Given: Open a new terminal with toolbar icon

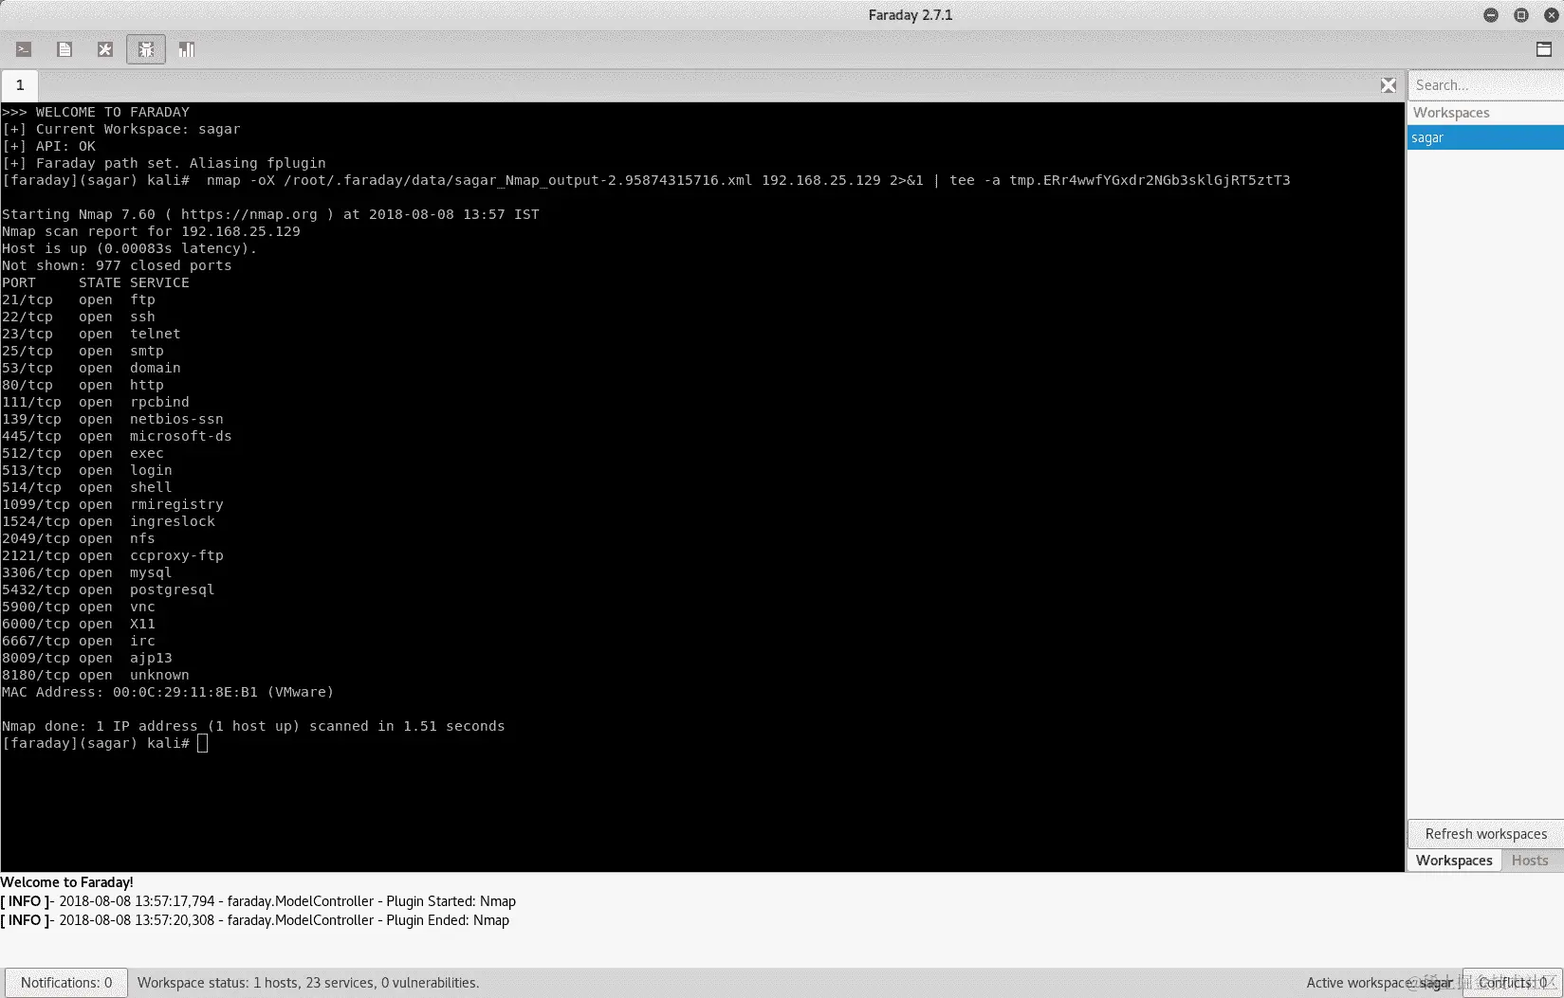Looking at the screenshot, I should coord(24,49).
